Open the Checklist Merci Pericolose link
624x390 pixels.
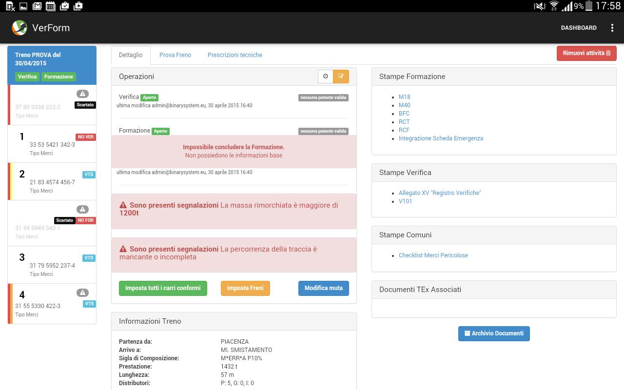point(433,255)
